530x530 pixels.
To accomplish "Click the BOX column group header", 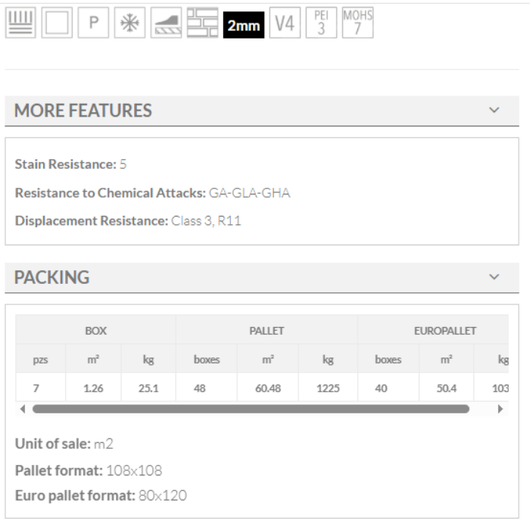I will tap(95, 331).
